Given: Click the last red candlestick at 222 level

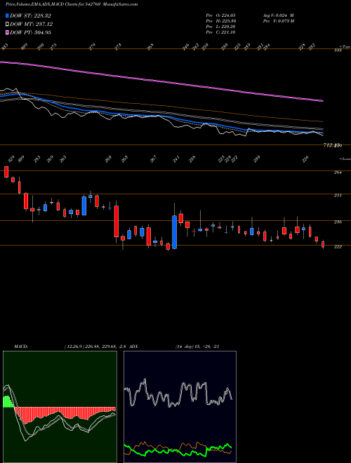Looking at the screenshot, I should (x=323, y=245).
